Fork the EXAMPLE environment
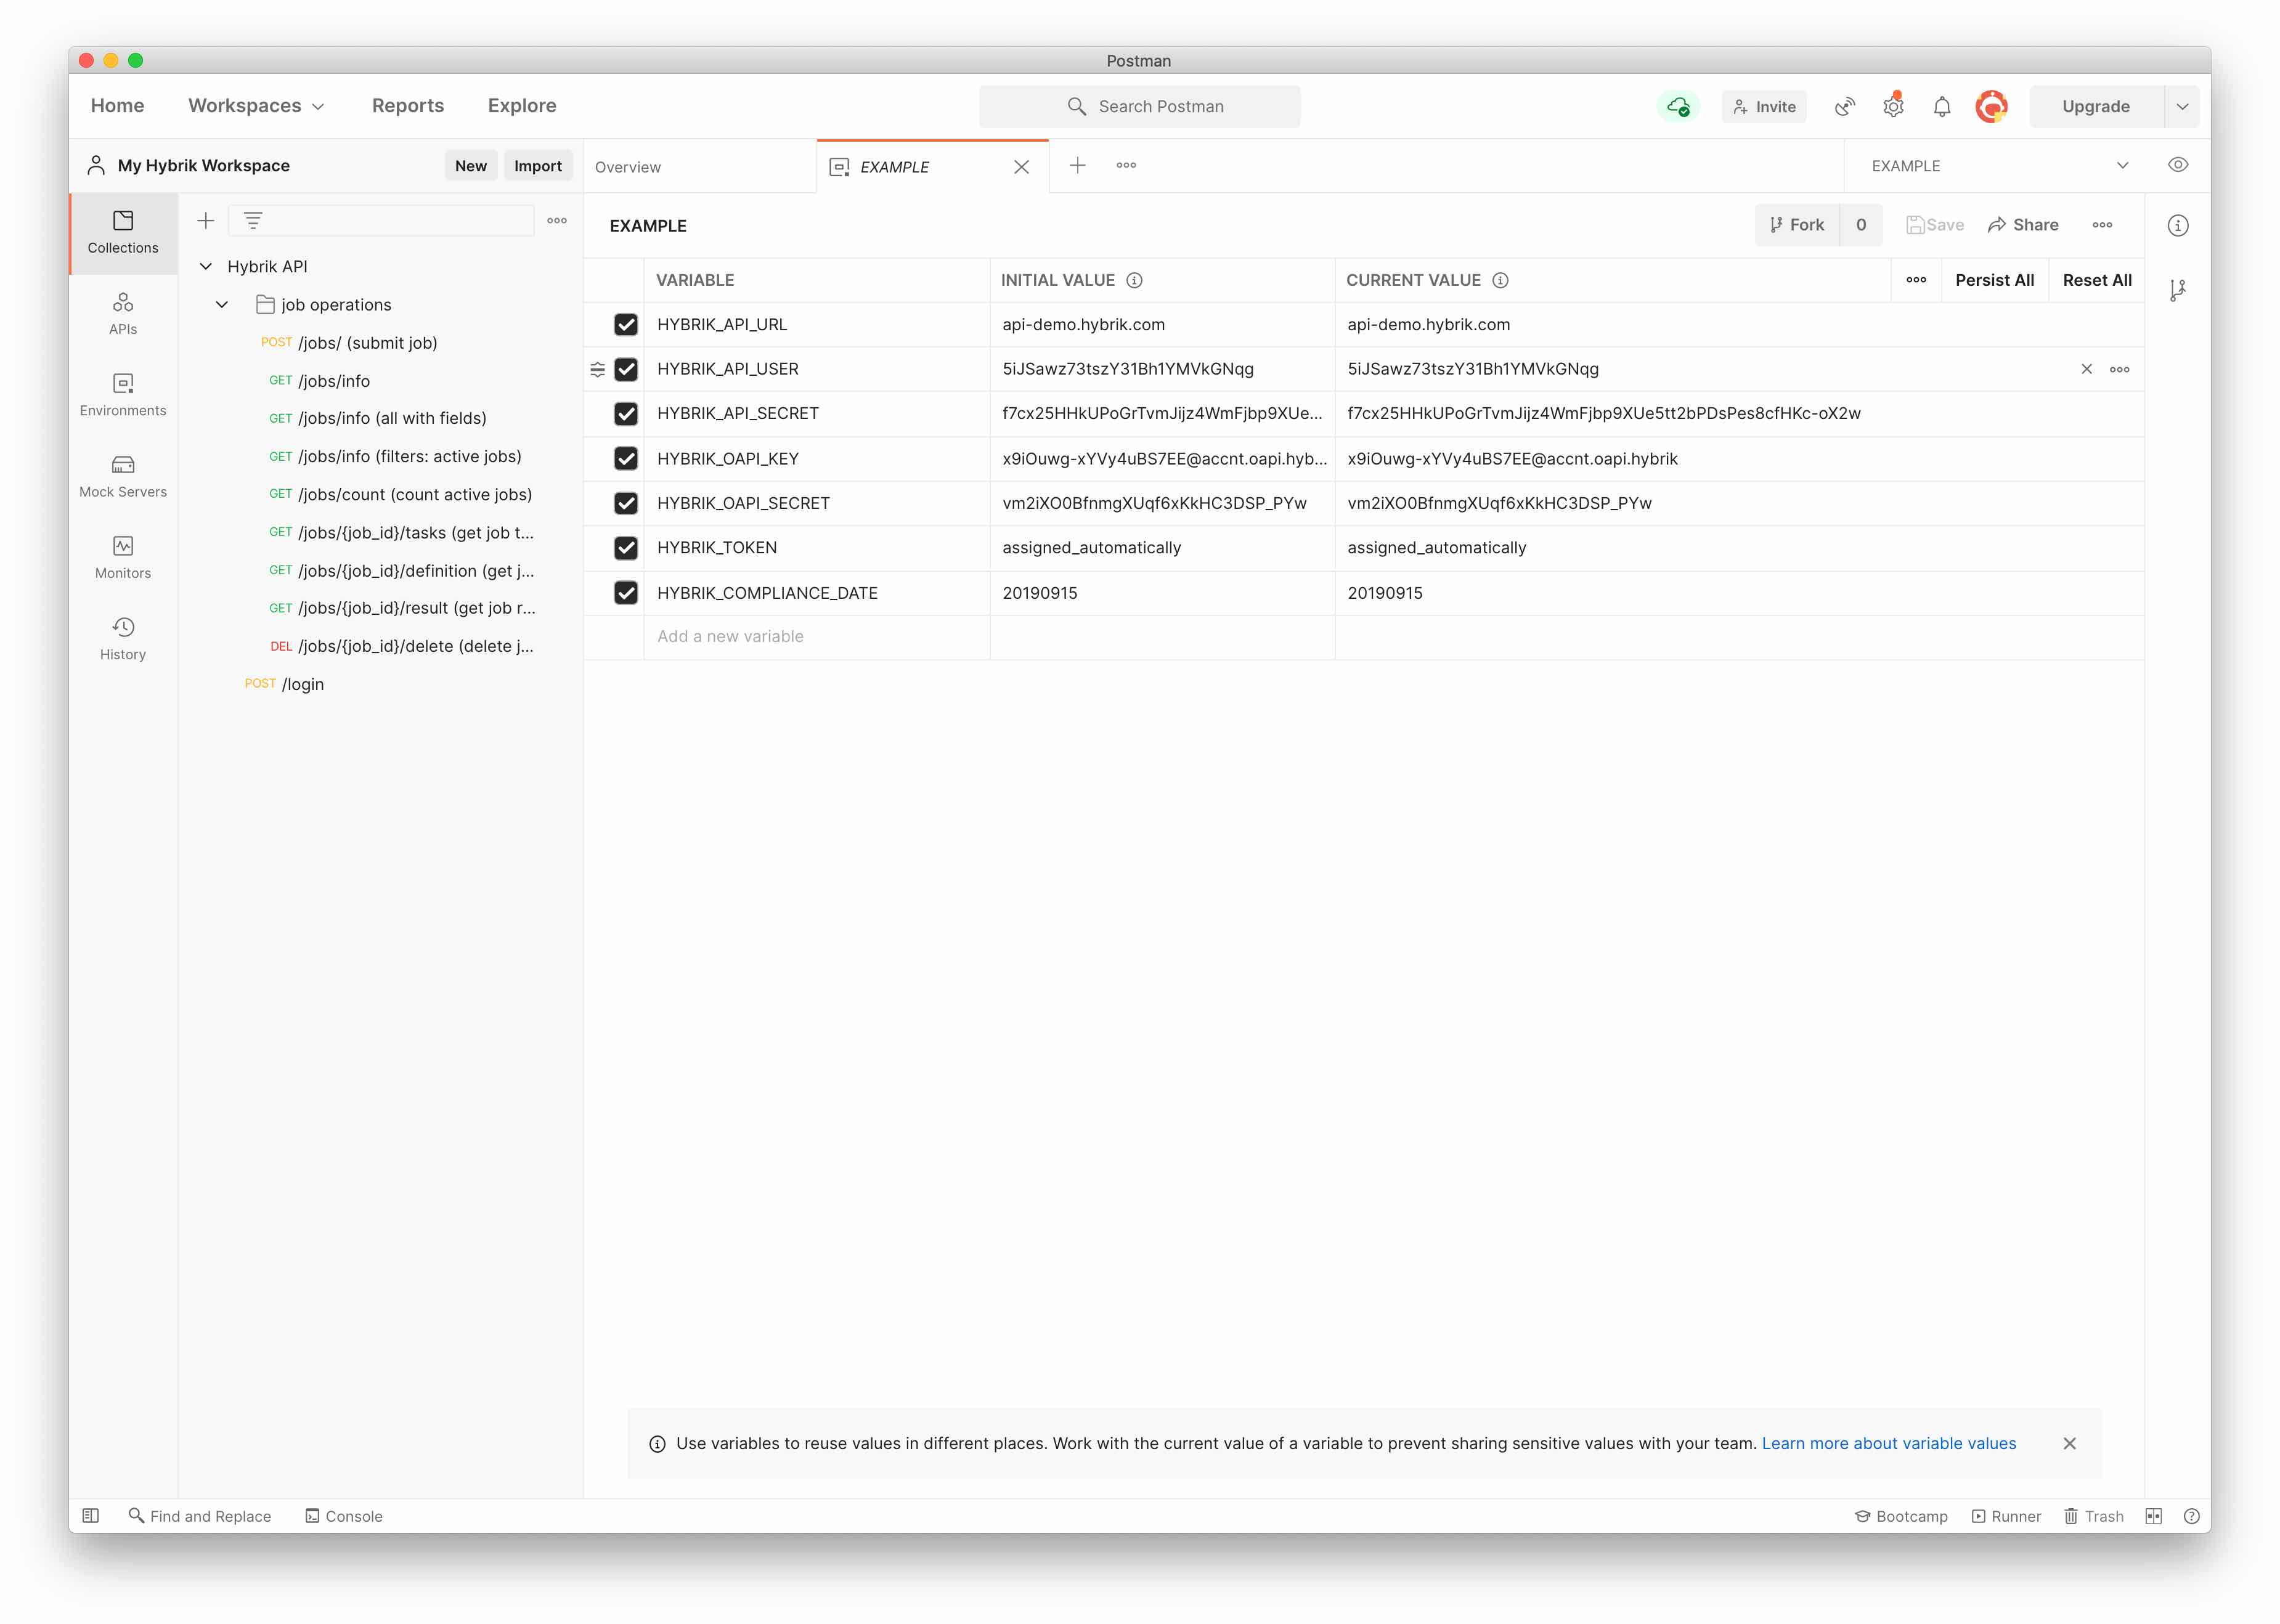The image size is (2280, 1624). (x=1797, y=225)
